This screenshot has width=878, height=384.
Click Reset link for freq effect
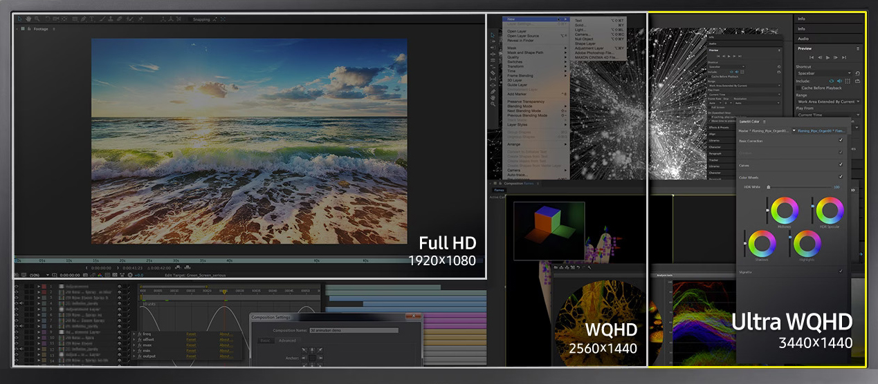pos(191,334)
